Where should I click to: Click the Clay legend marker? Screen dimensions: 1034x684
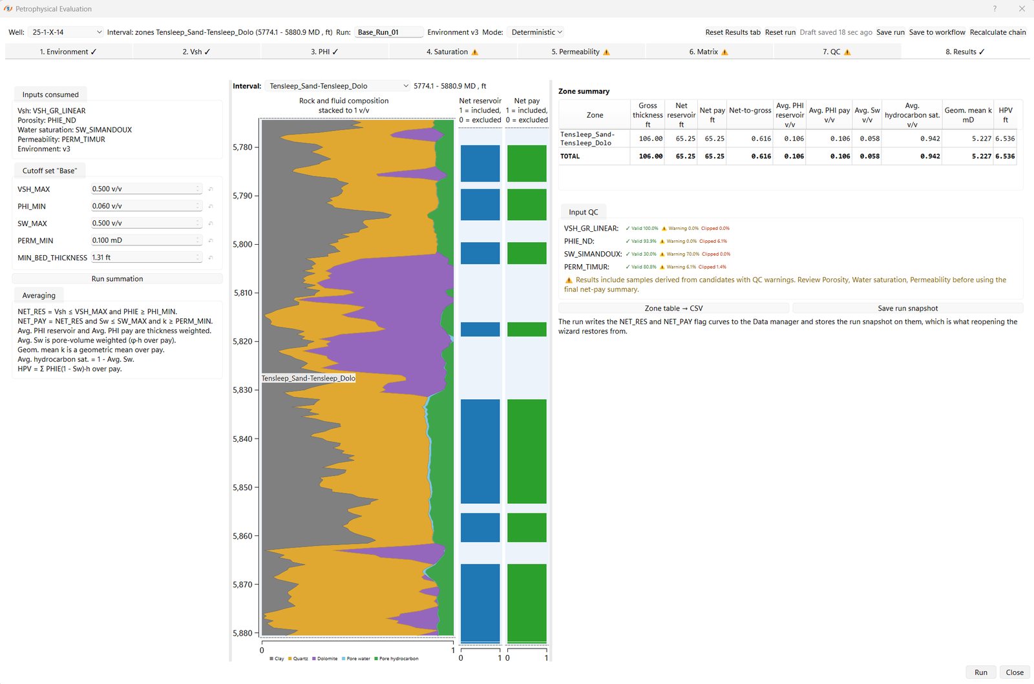[271, 659]
